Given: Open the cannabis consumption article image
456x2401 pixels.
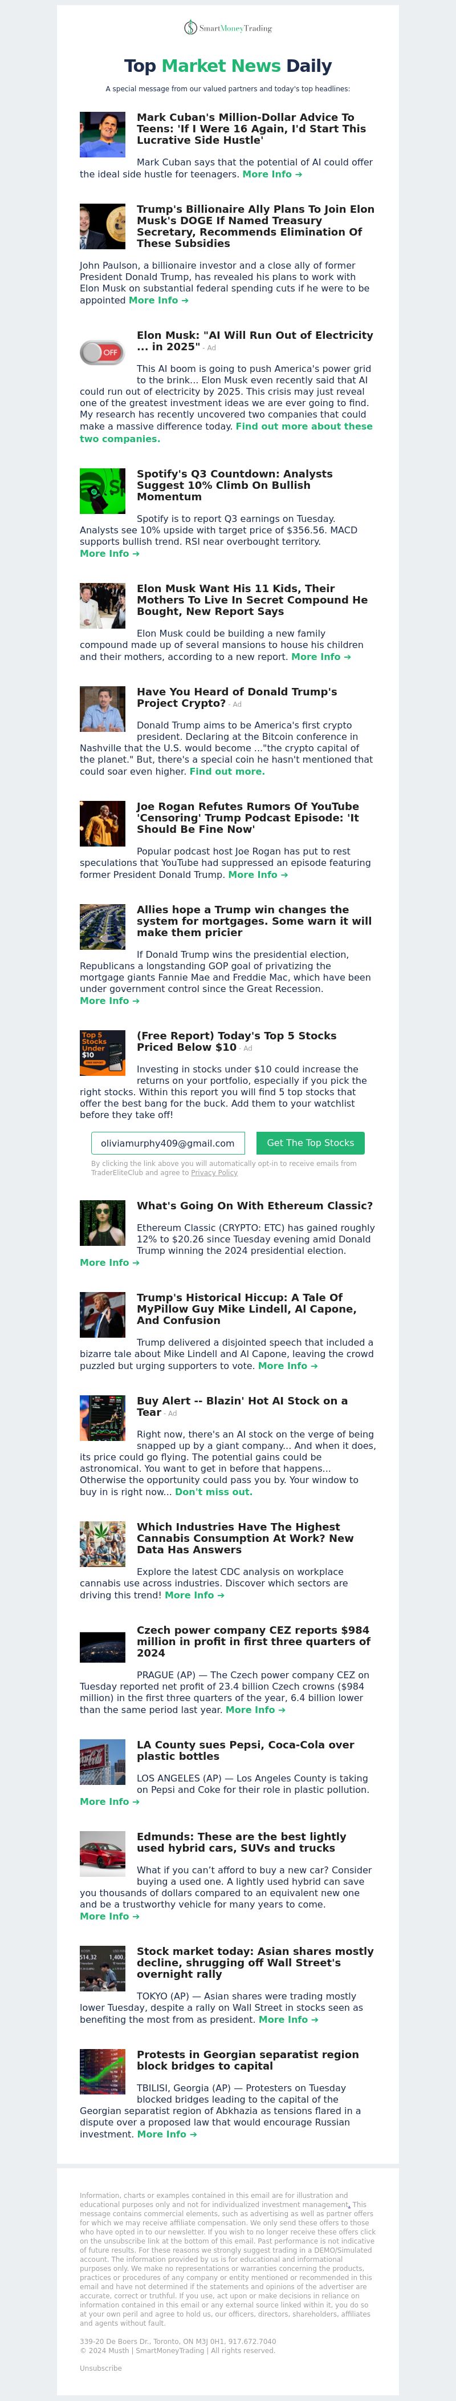Looking at the screenshot, I should pyautogui.click(x=103, y=1544).
